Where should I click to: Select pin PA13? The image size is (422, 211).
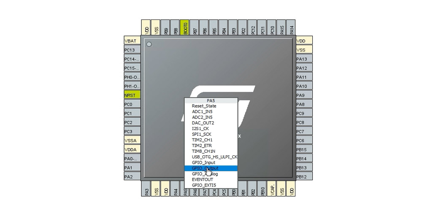click(x=304, y=59)
